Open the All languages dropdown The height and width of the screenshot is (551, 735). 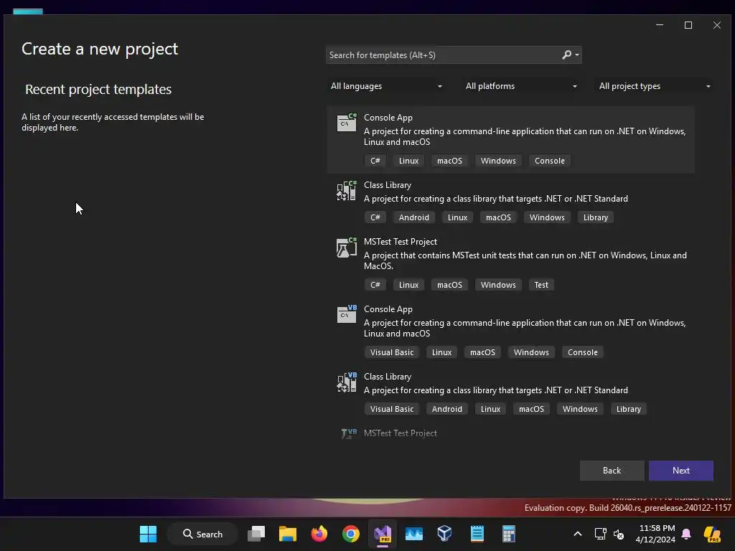(x=386, y=86)
